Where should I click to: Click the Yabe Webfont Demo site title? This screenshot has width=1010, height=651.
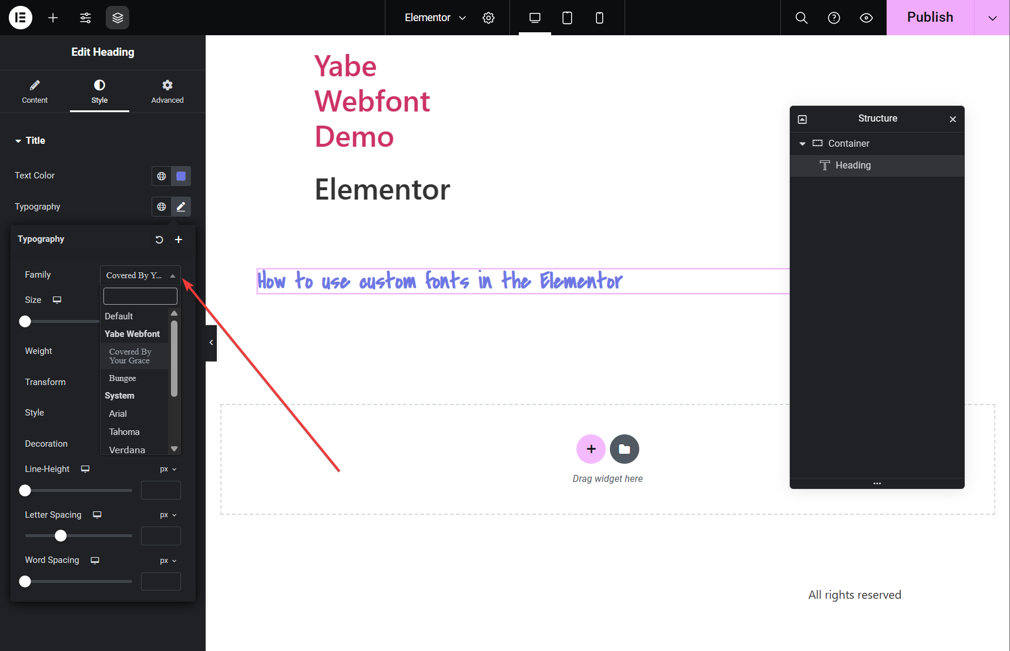tap(372, 101)
